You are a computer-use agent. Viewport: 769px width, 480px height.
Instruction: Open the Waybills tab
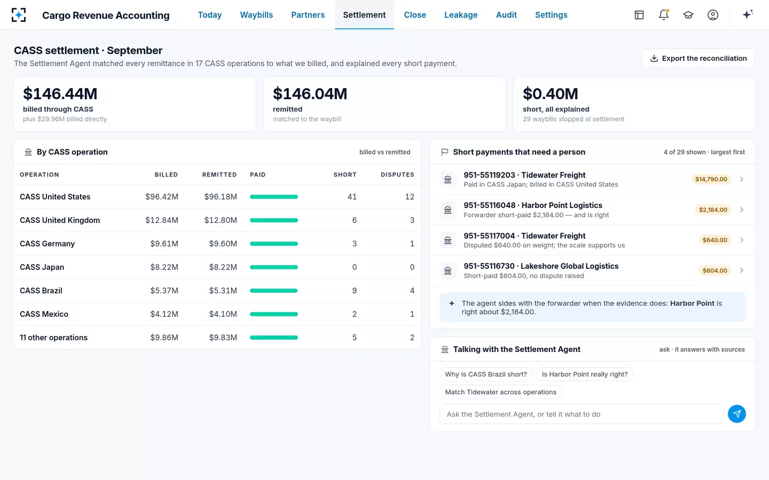pyautogui.click(x=256, y=15)
